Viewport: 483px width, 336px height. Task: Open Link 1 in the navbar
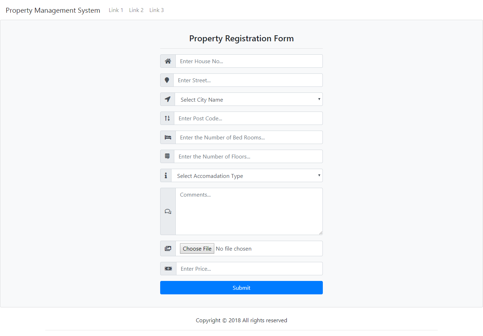tap(116, 10)
